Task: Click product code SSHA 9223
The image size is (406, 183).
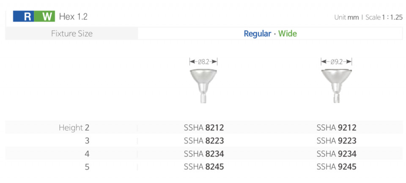Action: 337,141
